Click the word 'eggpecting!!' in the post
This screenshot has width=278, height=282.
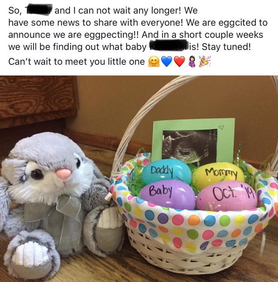[111, 35]
